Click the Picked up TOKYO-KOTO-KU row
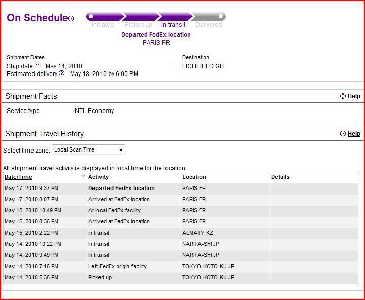 click(181, 278)
